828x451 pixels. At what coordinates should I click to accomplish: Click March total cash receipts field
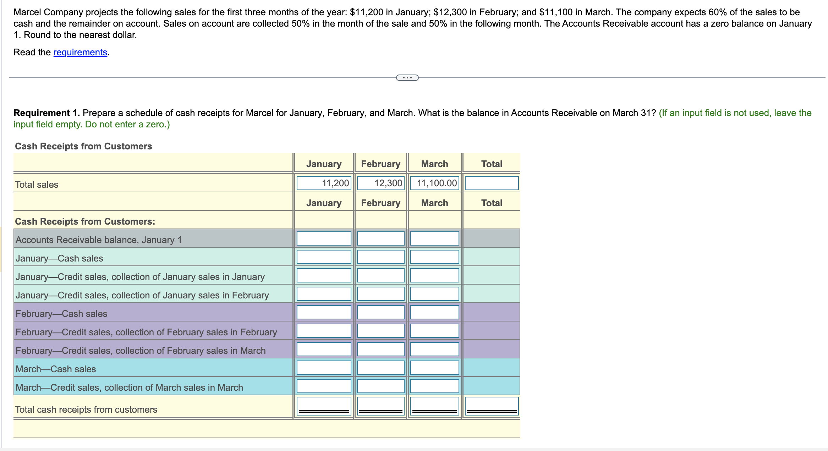click(434, 405)
